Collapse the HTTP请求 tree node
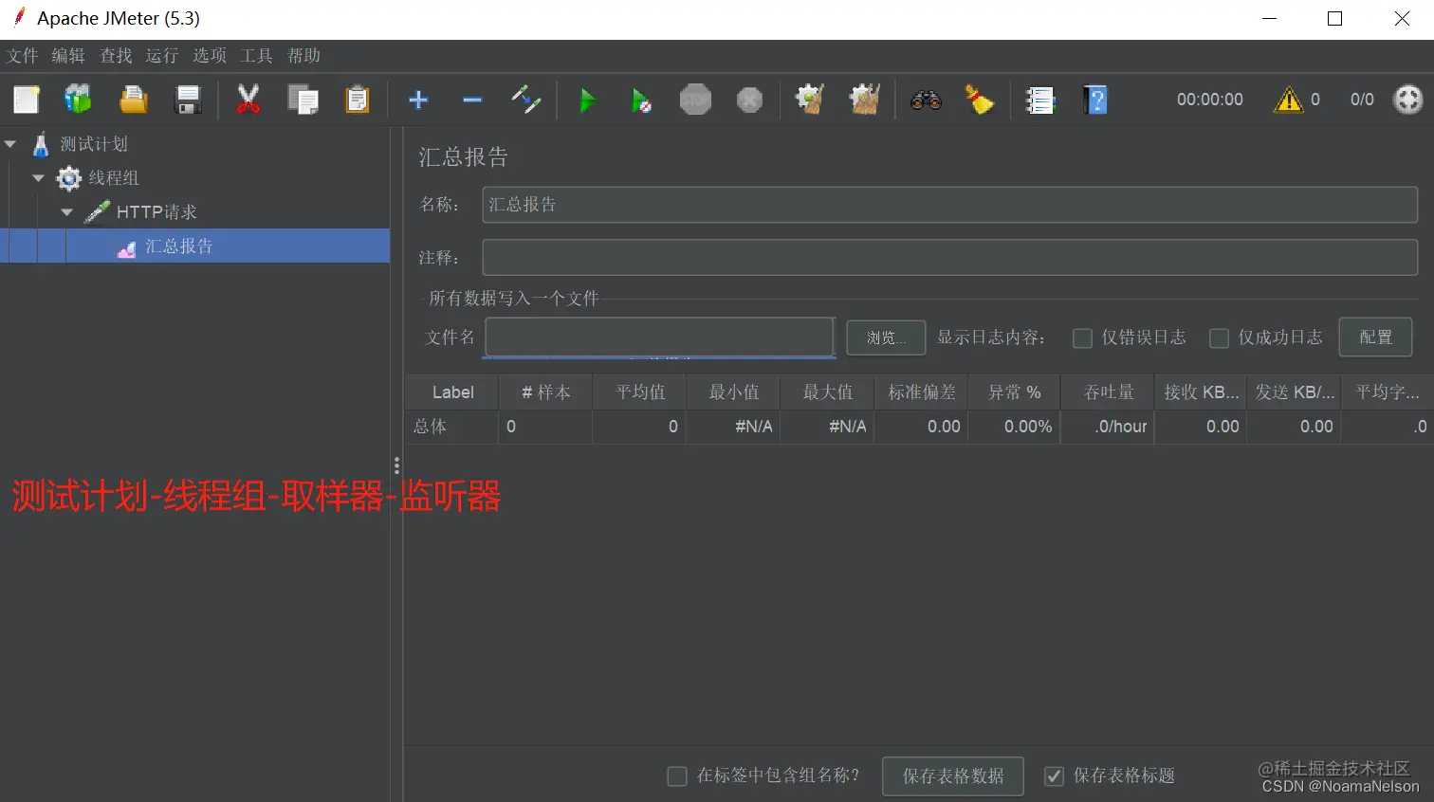The width and height of the screenshot is (1434, 802). [x=66, y=211]
